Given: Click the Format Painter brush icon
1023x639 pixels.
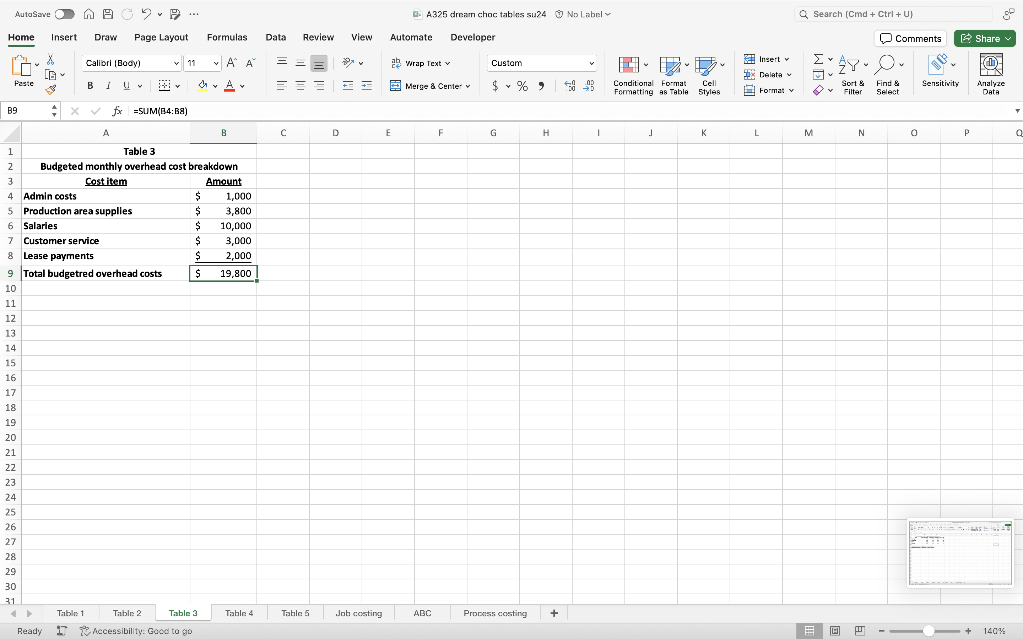Looking at the screenshot, I should click(x=51, y=89).
